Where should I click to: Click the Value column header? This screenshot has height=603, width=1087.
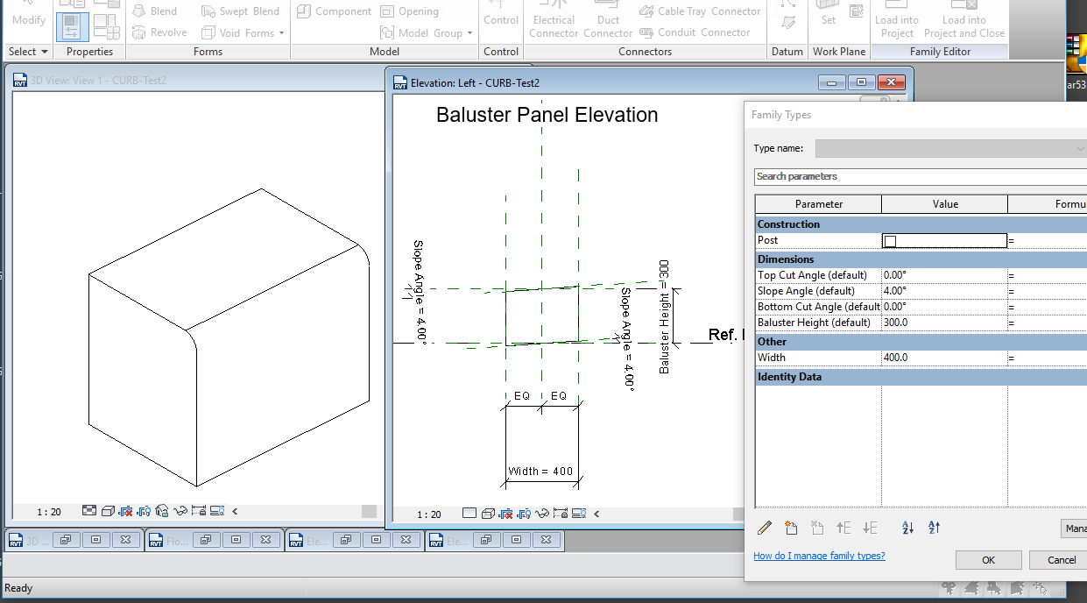tap(945, 204)
